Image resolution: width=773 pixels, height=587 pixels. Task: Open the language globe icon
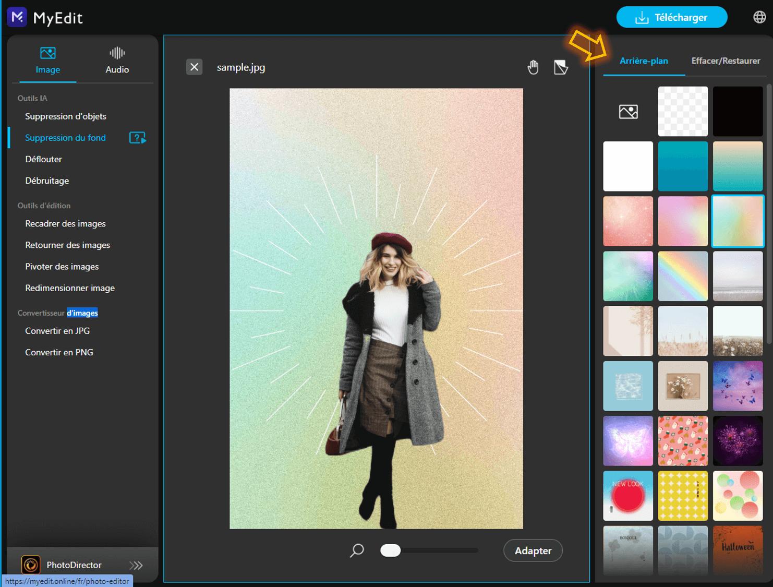tap(759, 17)
